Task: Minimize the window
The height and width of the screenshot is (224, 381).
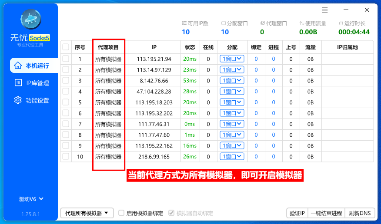Action: point(346,10)
